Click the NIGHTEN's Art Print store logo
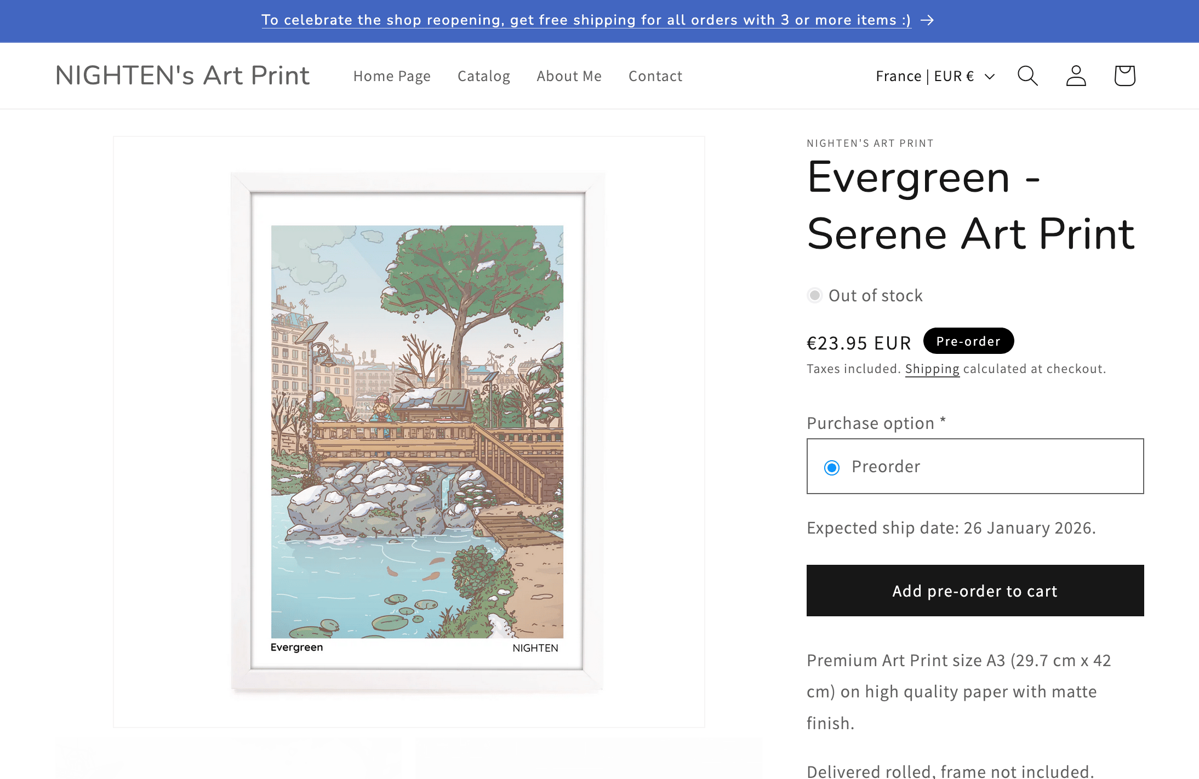Screen dimensions: 1199x779 click(182, 76)
